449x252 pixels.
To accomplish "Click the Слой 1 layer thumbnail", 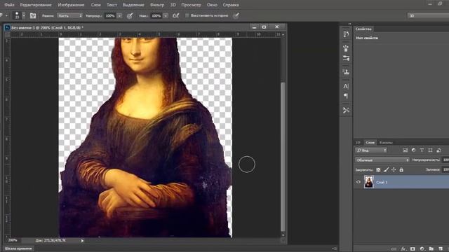I will (369, 182).
